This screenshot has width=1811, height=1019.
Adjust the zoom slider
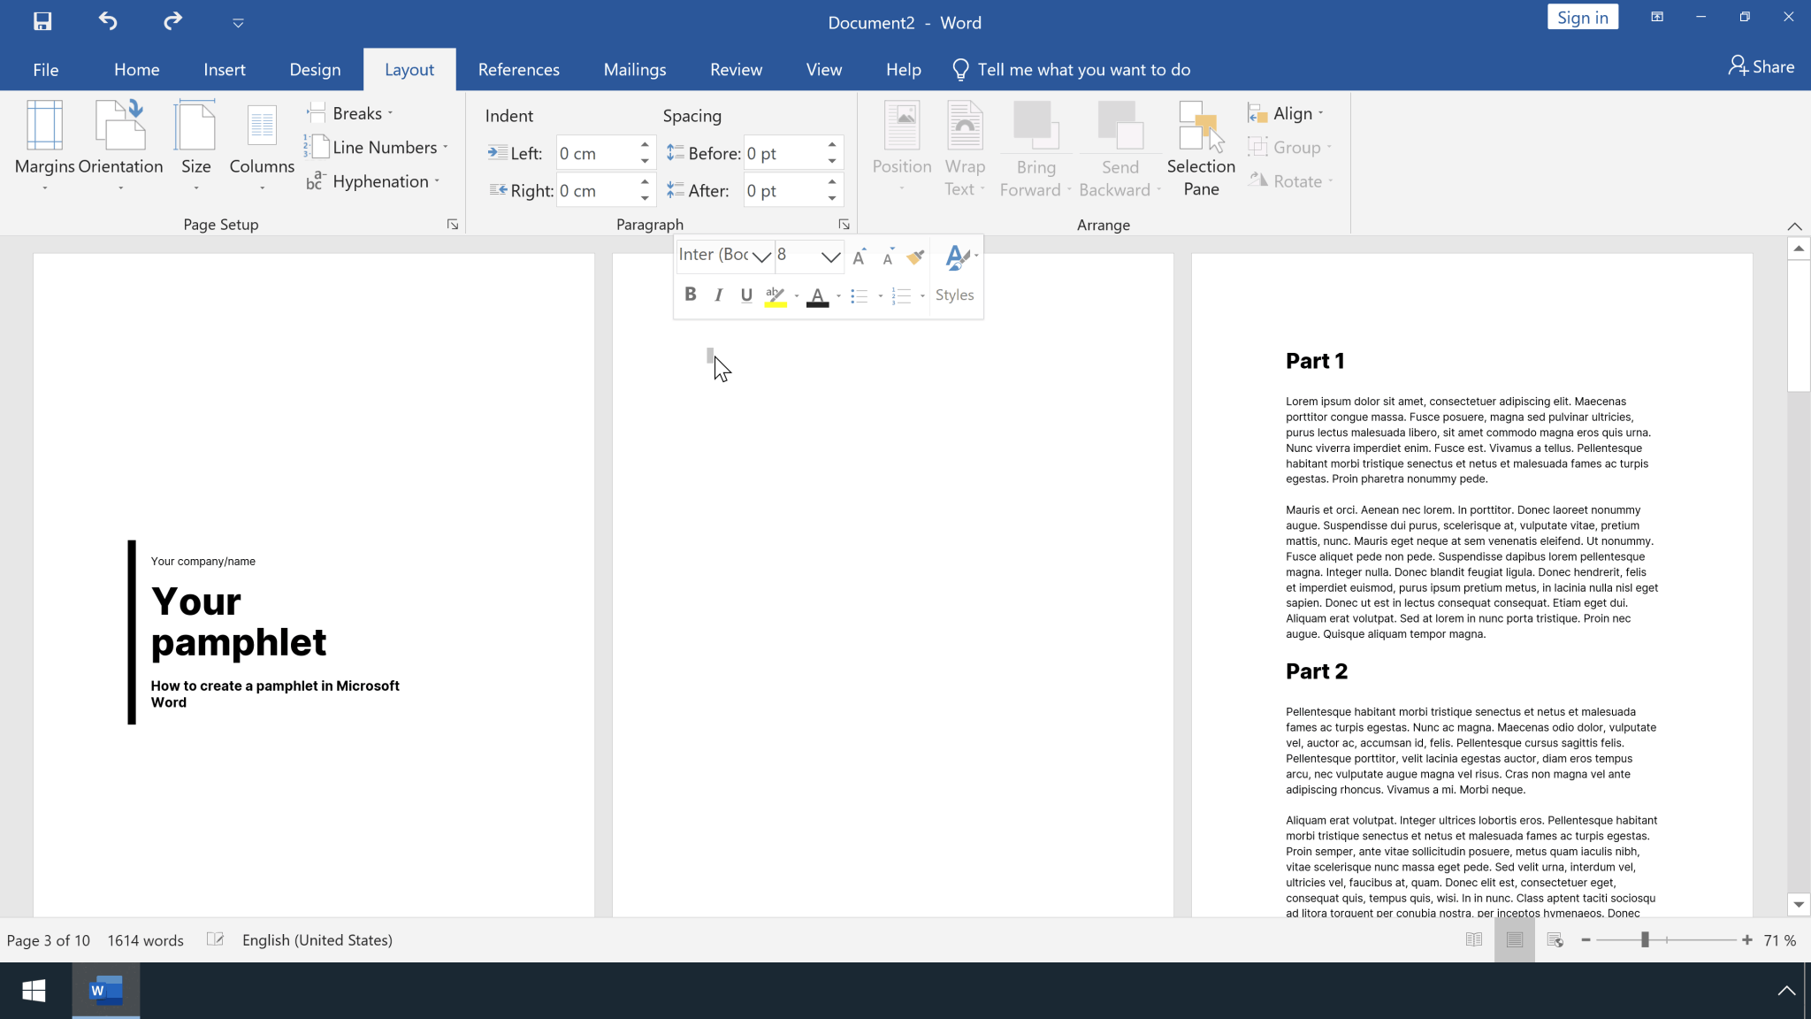(1645, 940)
